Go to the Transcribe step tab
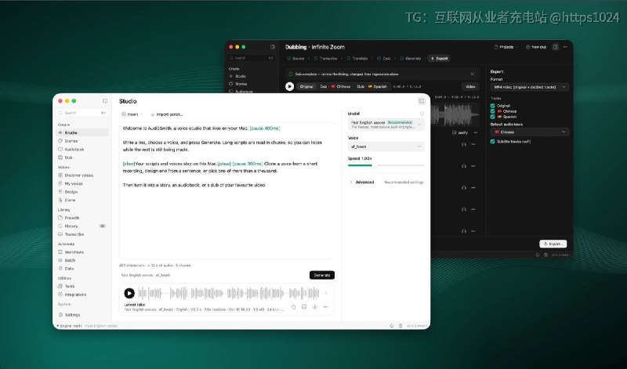 click(325, 59)
